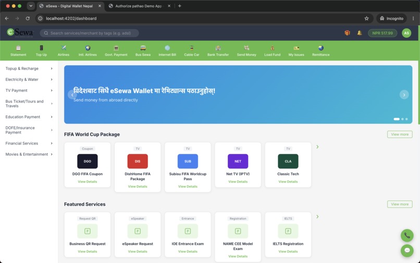The image size is (420, 263).
Task: Open the browser three-dot menu
Action: 413,18
